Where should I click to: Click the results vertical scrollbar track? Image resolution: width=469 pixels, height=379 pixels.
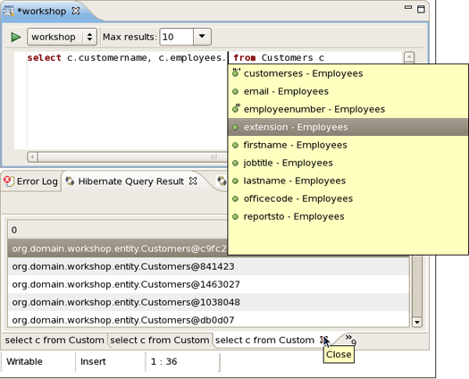pos(417,286)
